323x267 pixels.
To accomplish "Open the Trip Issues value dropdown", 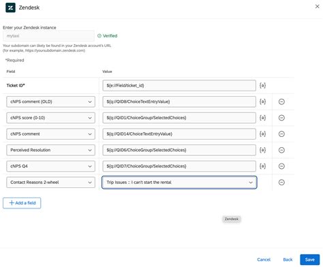I will (179, 183).
